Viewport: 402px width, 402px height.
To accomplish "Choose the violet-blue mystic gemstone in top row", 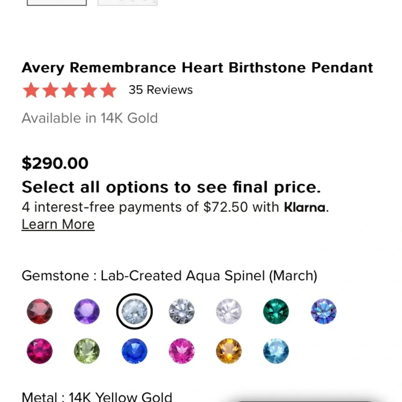I will pyautogui.click(x=323, y=312).
